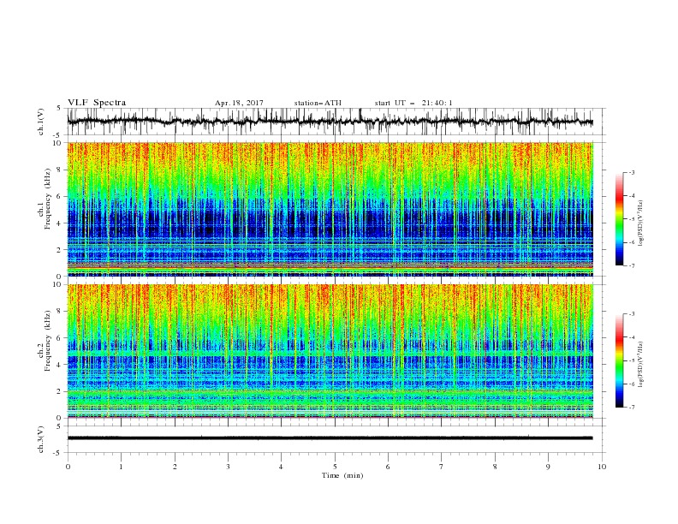Viewport: 678px width, 524px height.
Task: Click the "-3" value on ch.1 colorbar
Action: pos(631,172)
